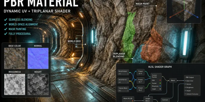Click the Height input pin on PBR Output
Image resolution: width=205 pixels, height=102 pixels.
point(185,91)
